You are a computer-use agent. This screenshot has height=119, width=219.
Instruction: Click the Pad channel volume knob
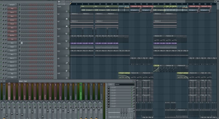click(5, 8)
